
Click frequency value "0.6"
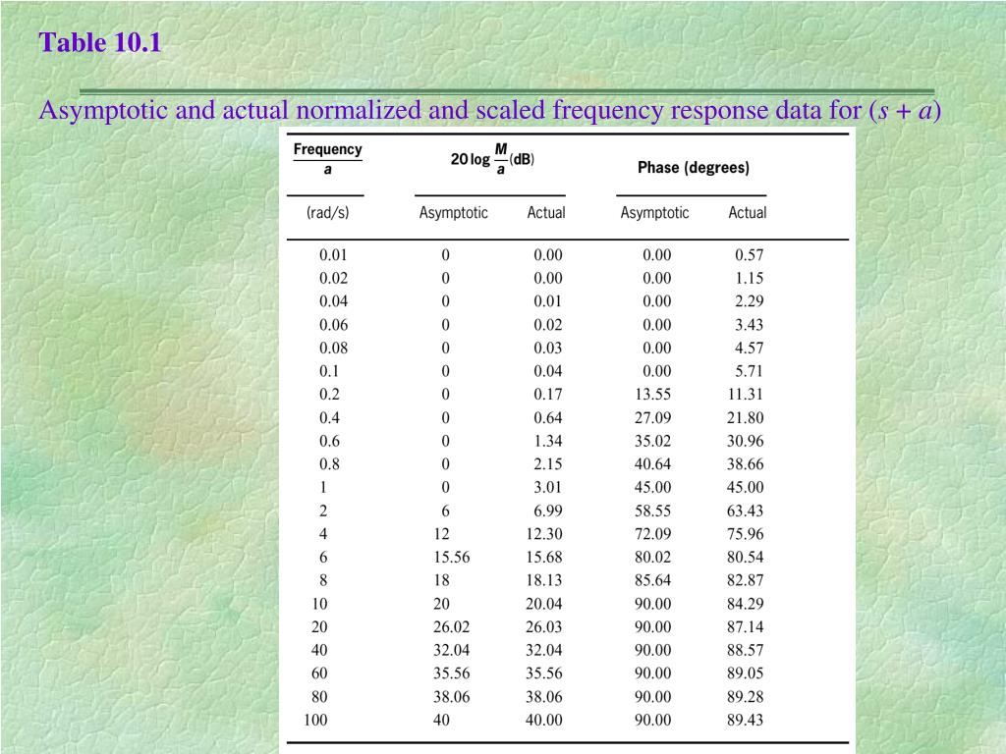pyautogui.click(x=329, y=441)
